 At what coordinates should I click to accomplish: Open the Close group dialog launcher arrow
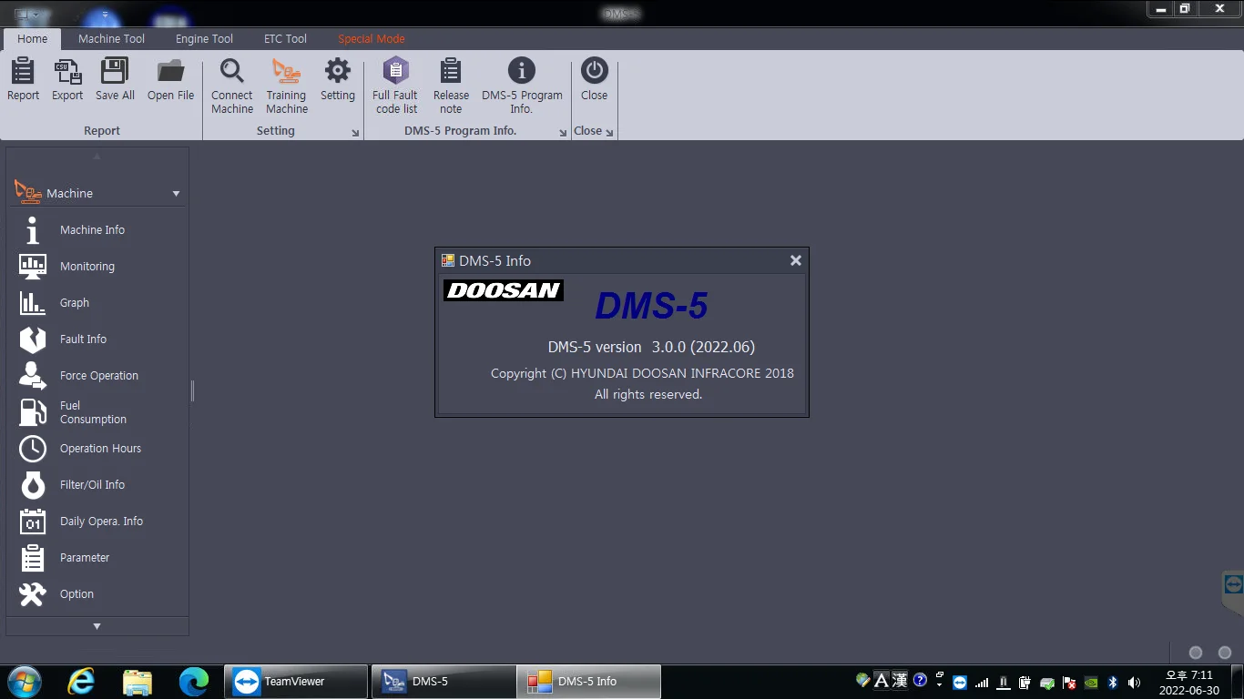pyautogui.click(x=609, y=133)
